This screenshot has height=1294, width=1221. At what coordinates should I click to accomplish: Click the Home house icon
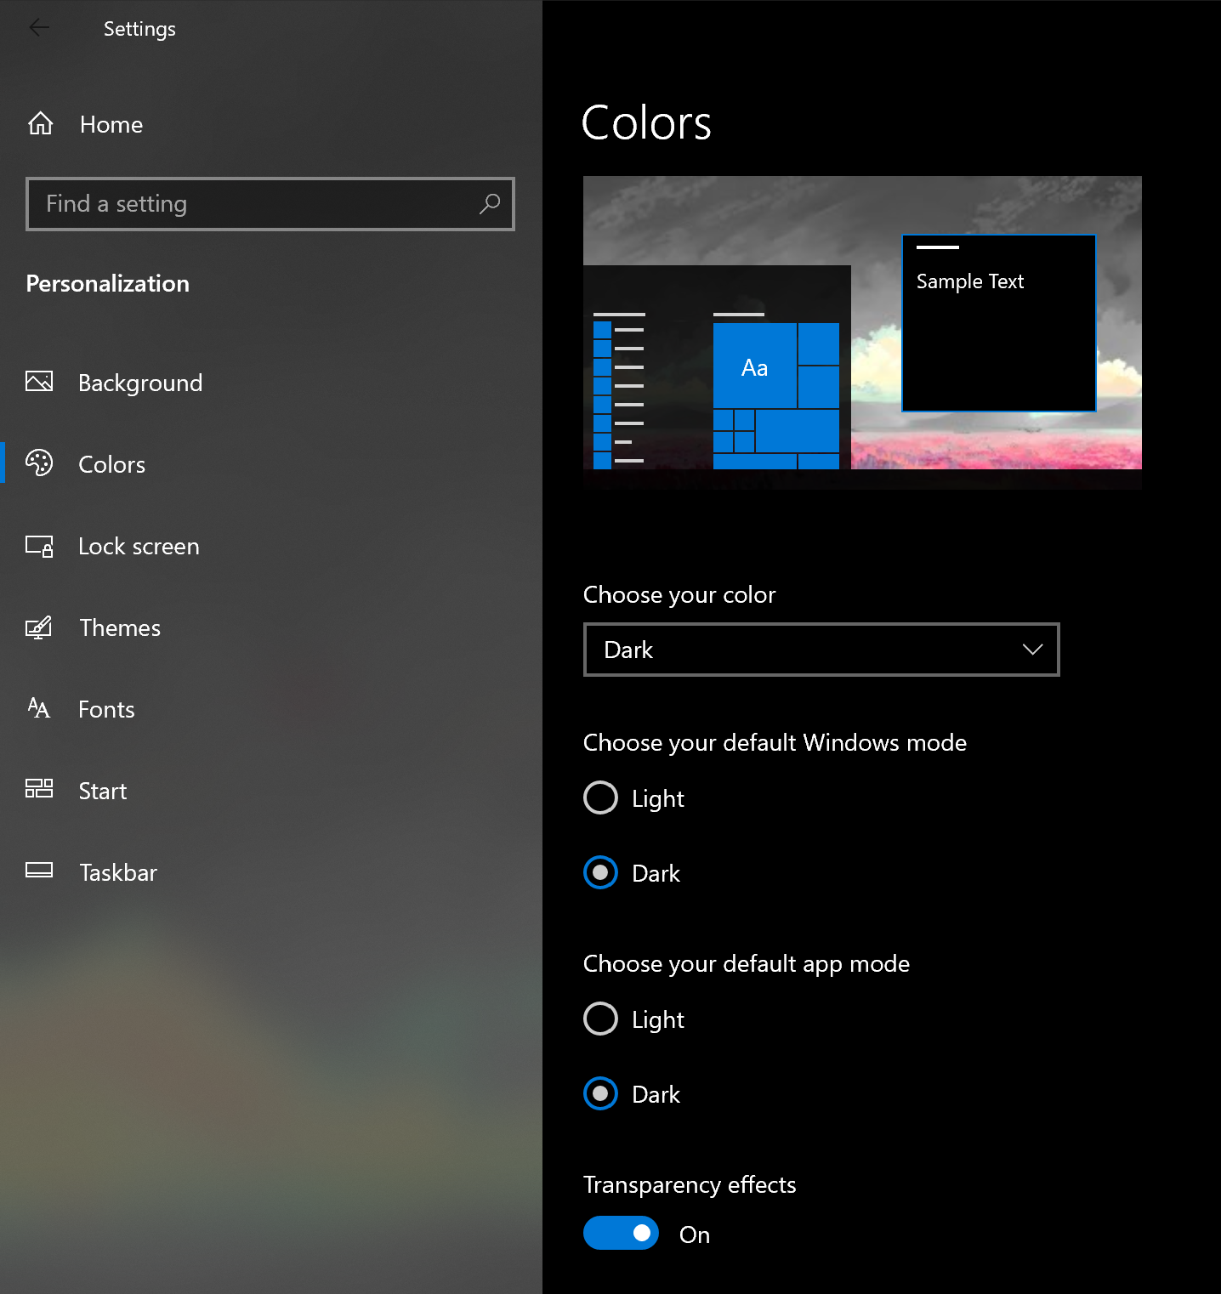pos(40,124)
